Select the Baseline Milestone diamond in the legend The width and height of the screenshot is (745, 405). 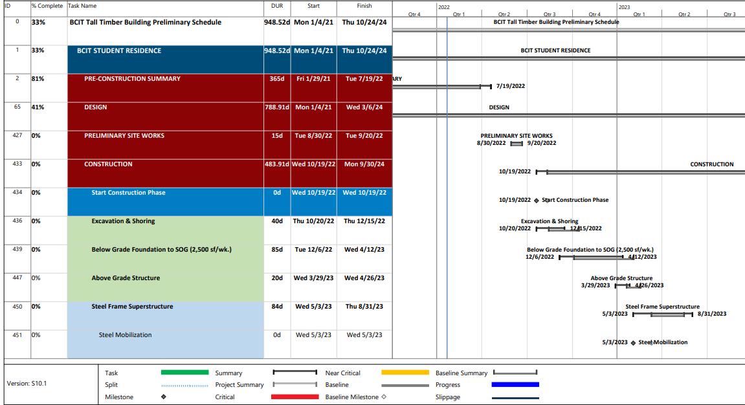[384, 397]
